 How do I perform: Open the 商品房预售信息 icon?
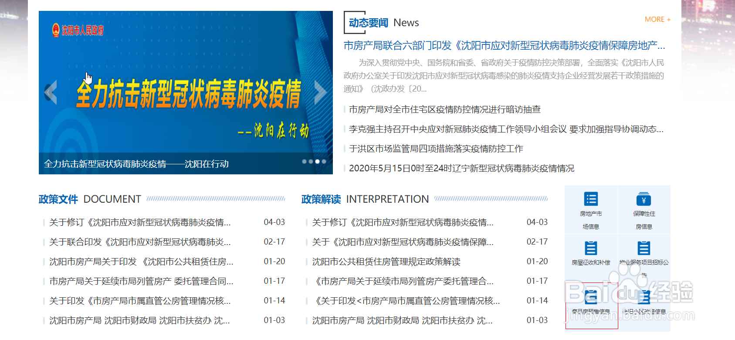591,297
